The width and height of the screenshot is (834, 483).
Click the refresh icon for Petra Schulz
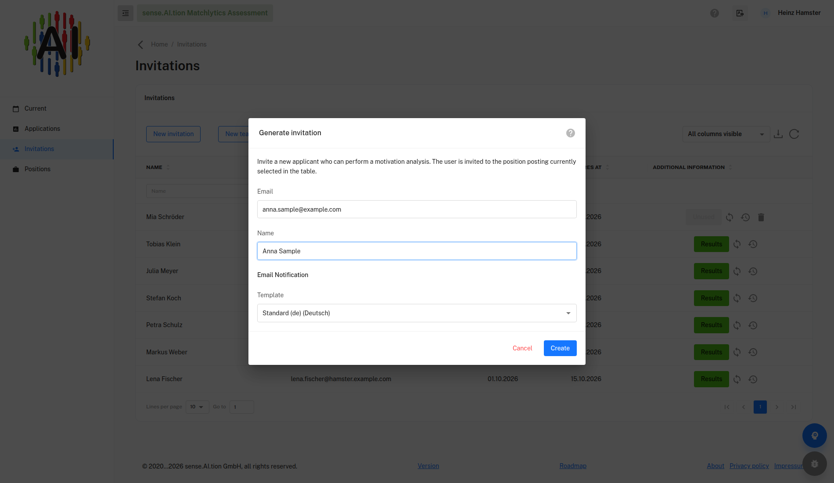(737, 325)
